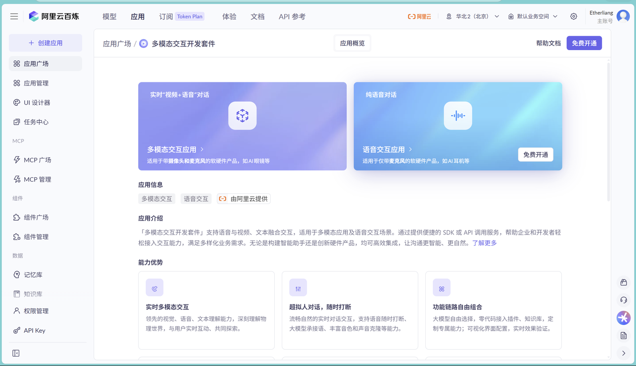Open the API 参考 top menu
The image size is (636, 366).
click(292, 16)
